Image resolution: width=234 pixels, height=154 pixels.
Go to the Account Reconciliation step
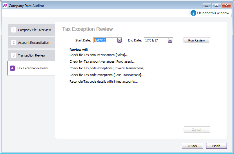coord(33,43)
